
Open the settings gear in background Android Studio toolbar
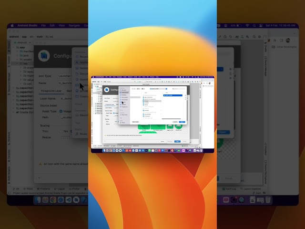click(259, 37)
